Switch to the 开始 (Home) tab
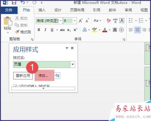 [x=26, y=10]
